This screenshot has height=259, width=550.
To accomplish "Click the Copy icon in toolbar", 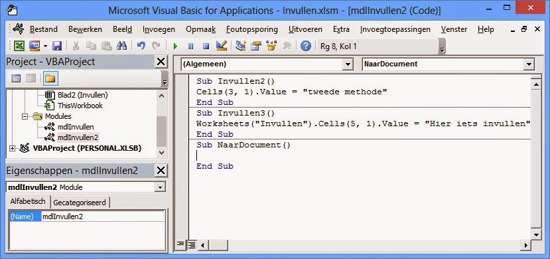I will [91, 46].
